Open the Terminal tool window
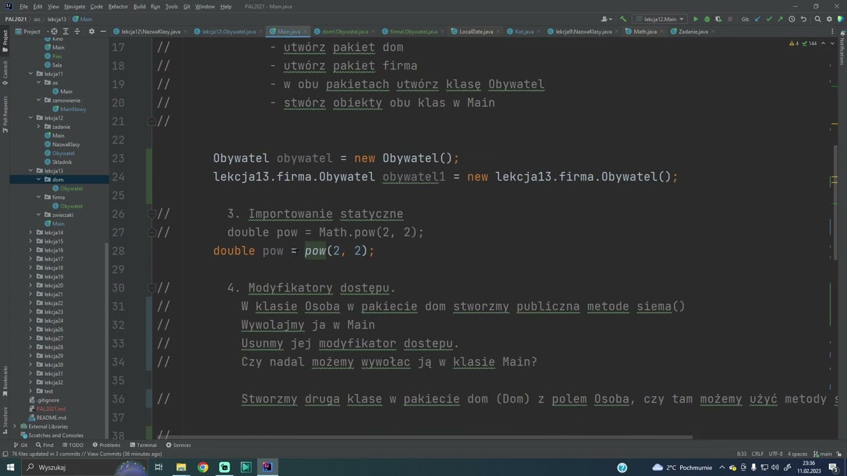This screenshot has width=847, height=476. tap(142, 445)
